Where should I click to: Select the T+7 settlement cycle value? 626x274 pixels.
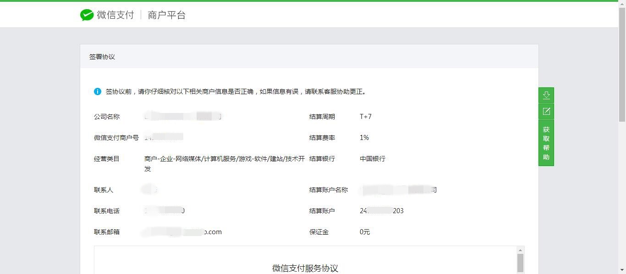tap(366, 117)
